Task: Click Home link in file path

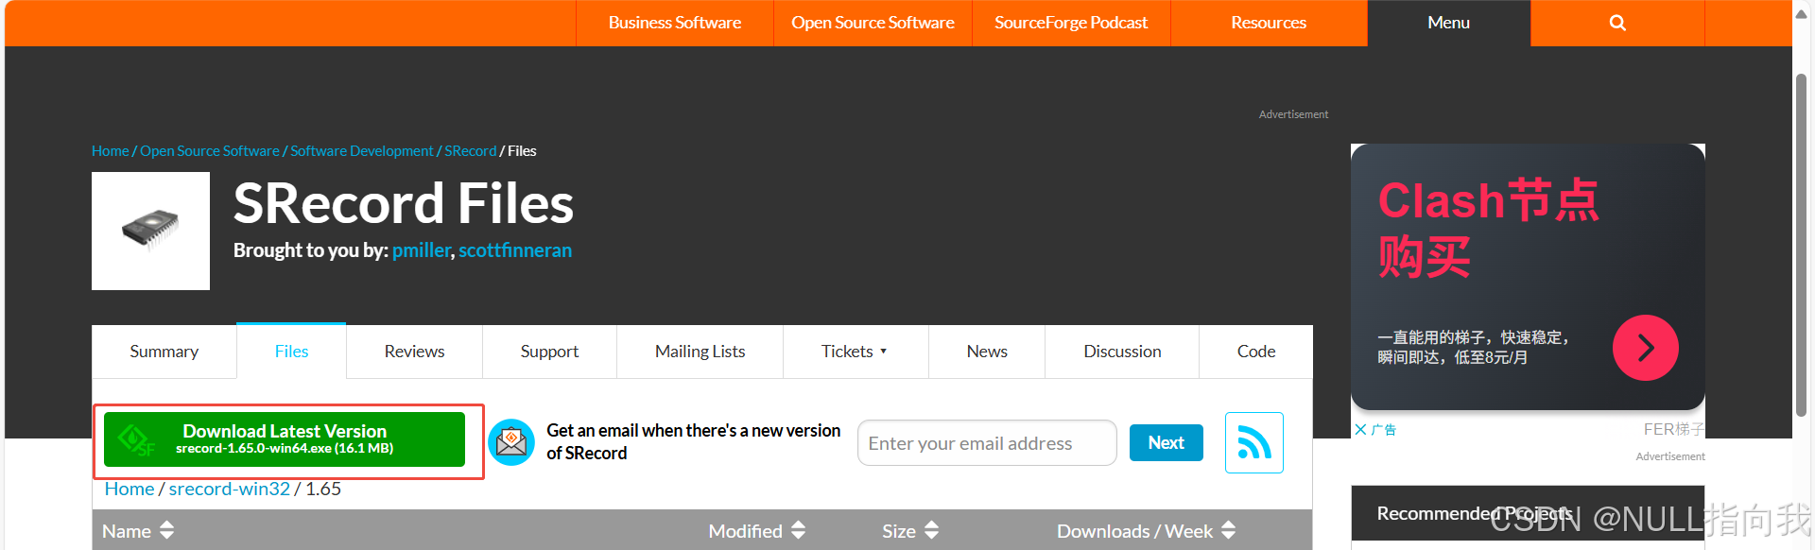Action: [130, 489]
